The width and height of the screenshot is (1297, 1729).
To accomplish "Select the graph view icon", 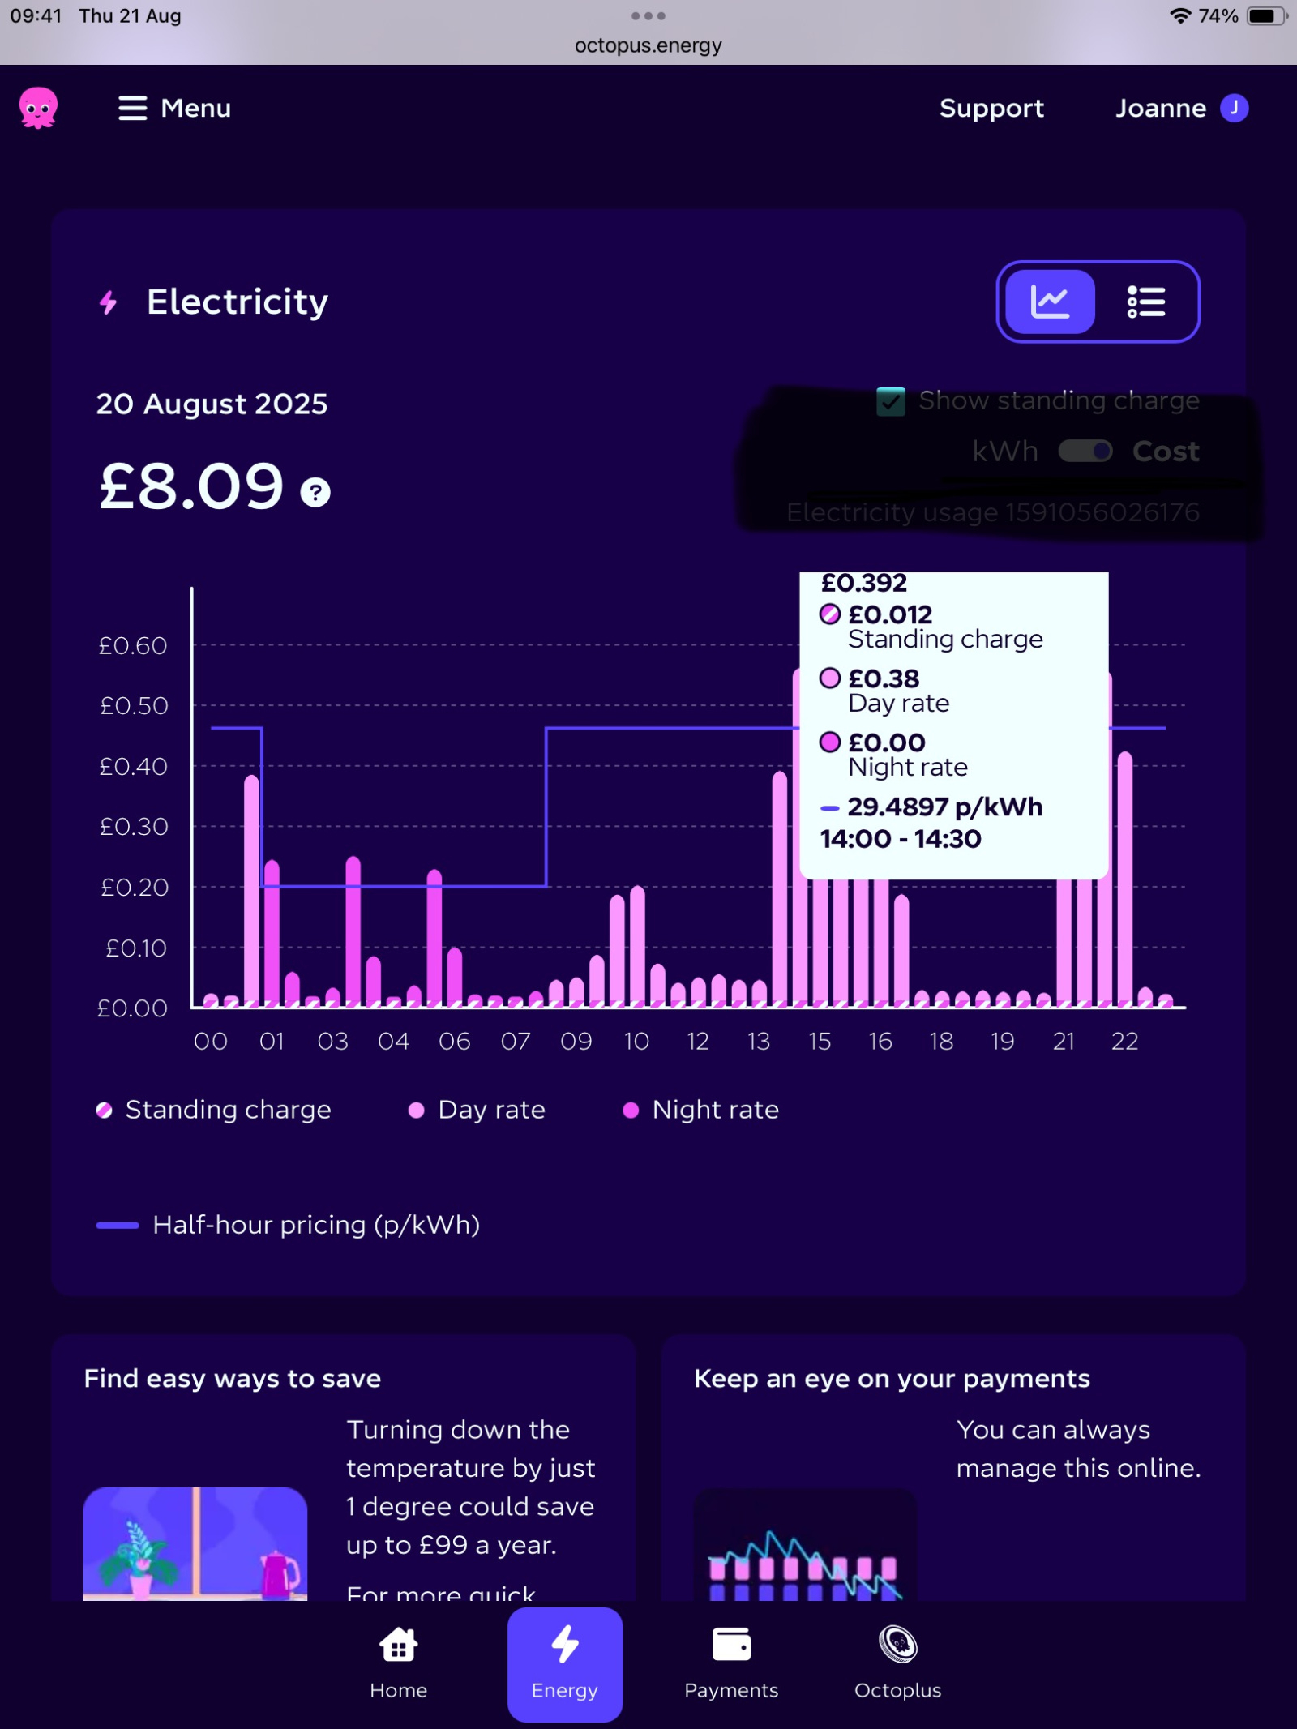I will [1050, 302].
